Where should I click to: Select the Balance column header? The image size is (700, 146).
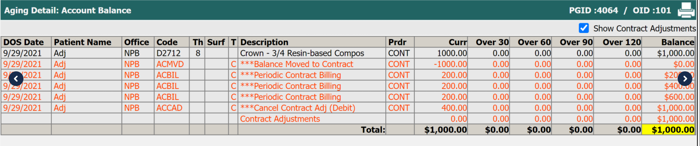pyautogui.click(x=678, y=42)
